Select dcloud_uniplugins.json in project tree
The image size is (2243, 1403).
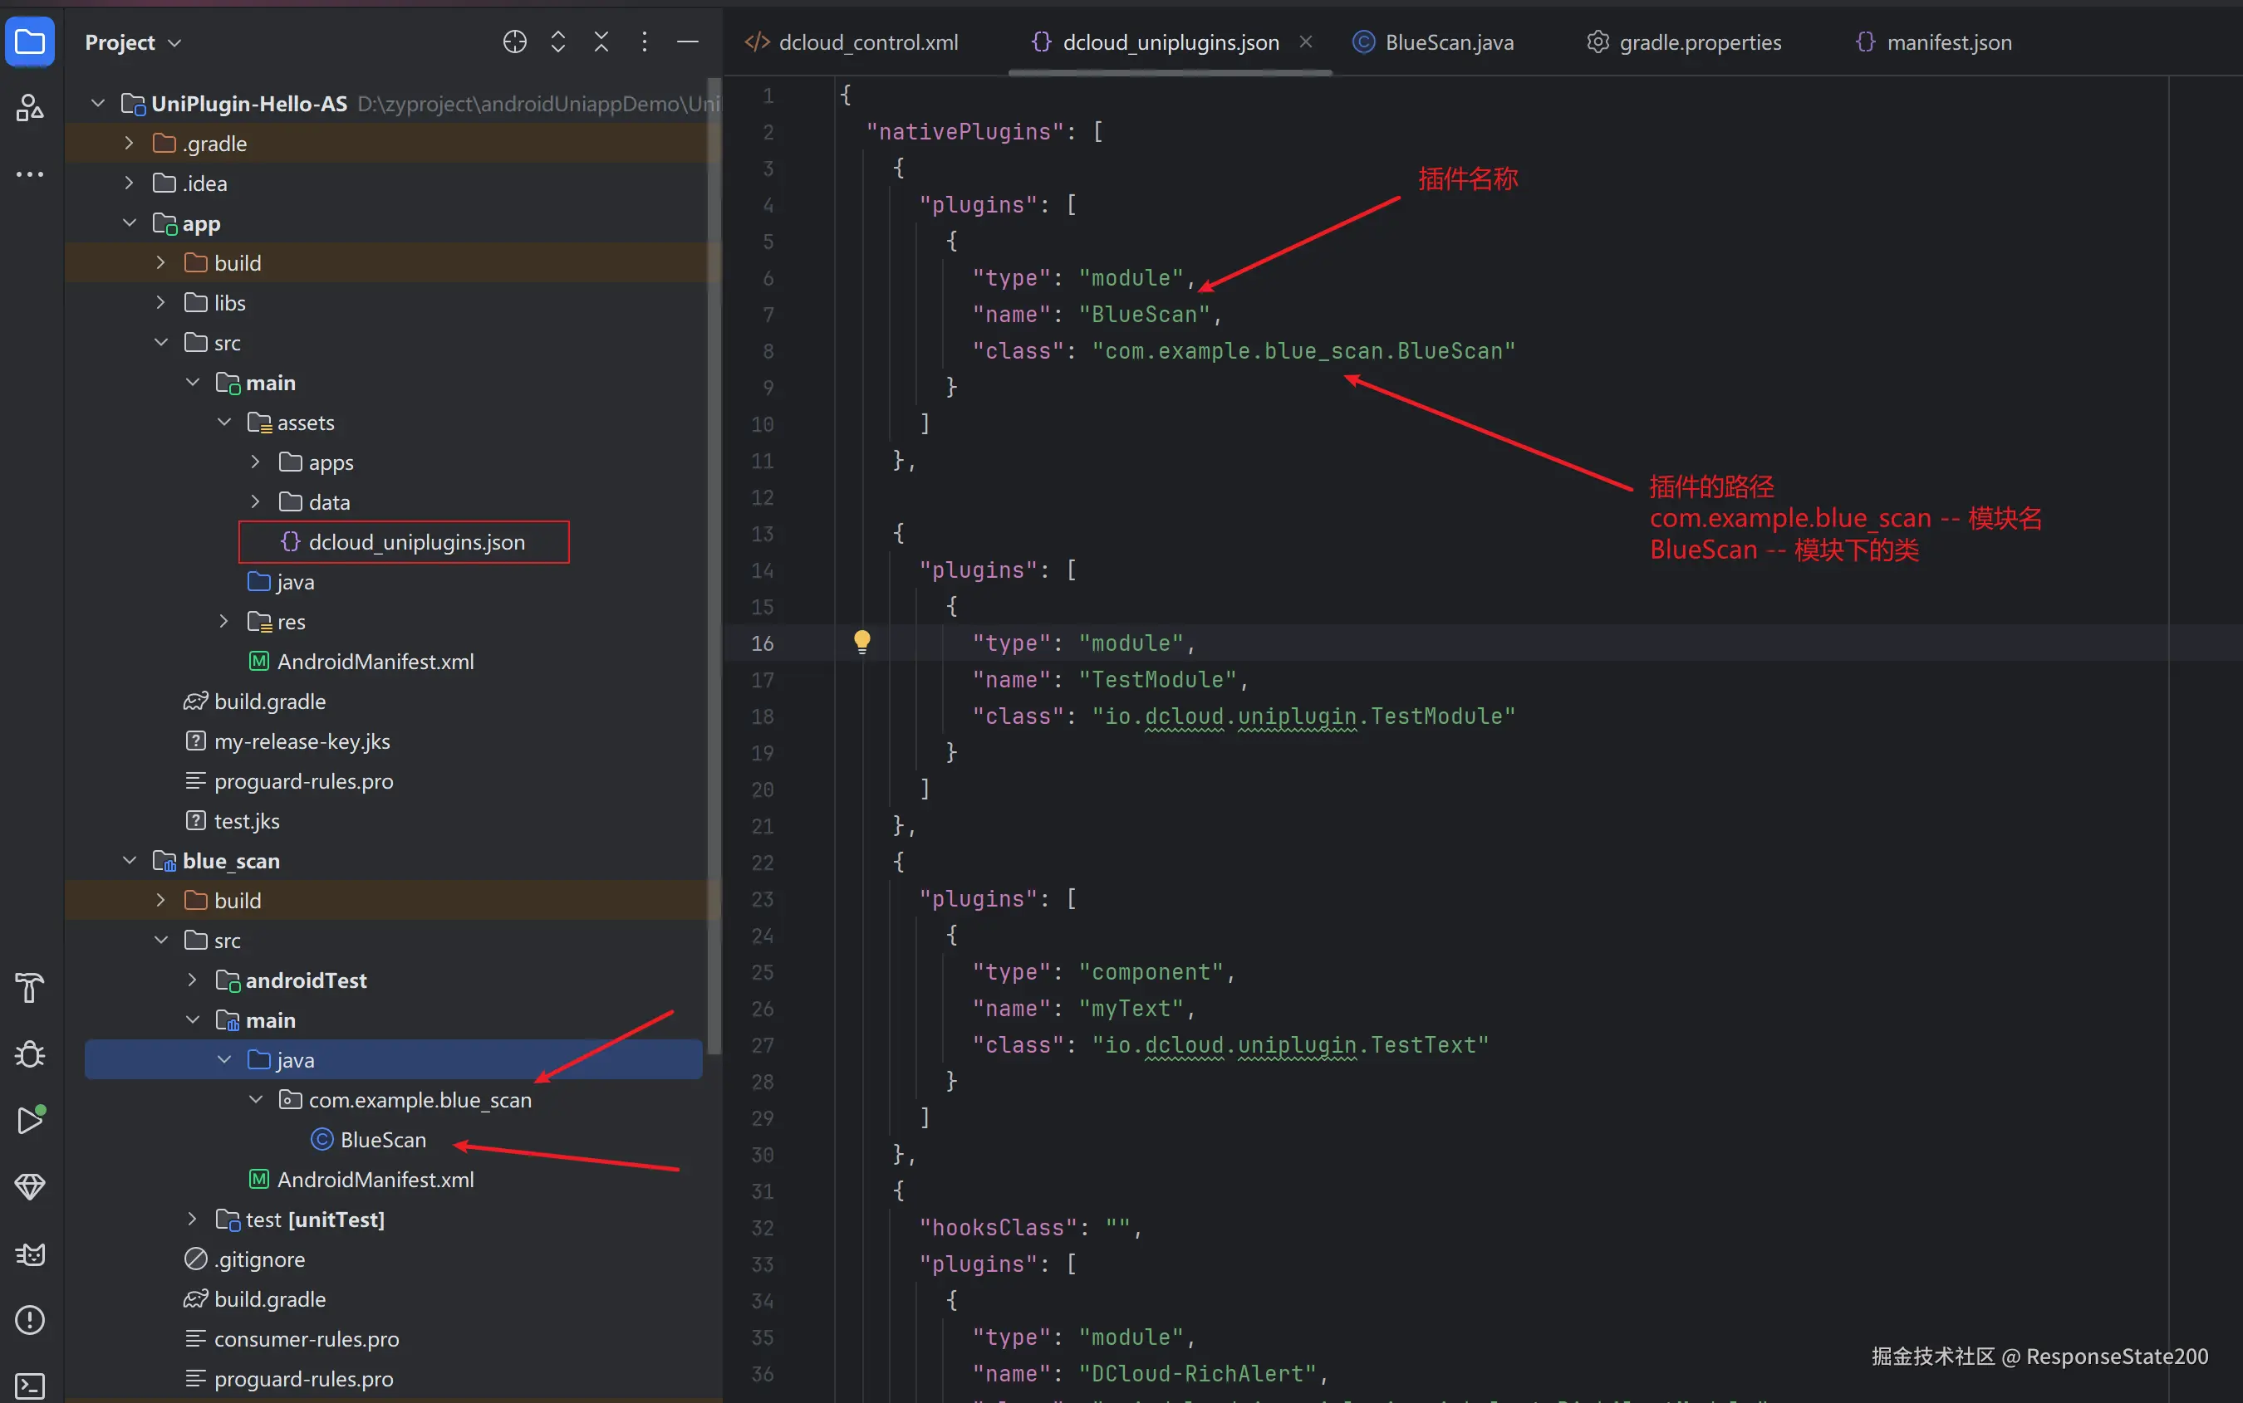click(416, 542)
